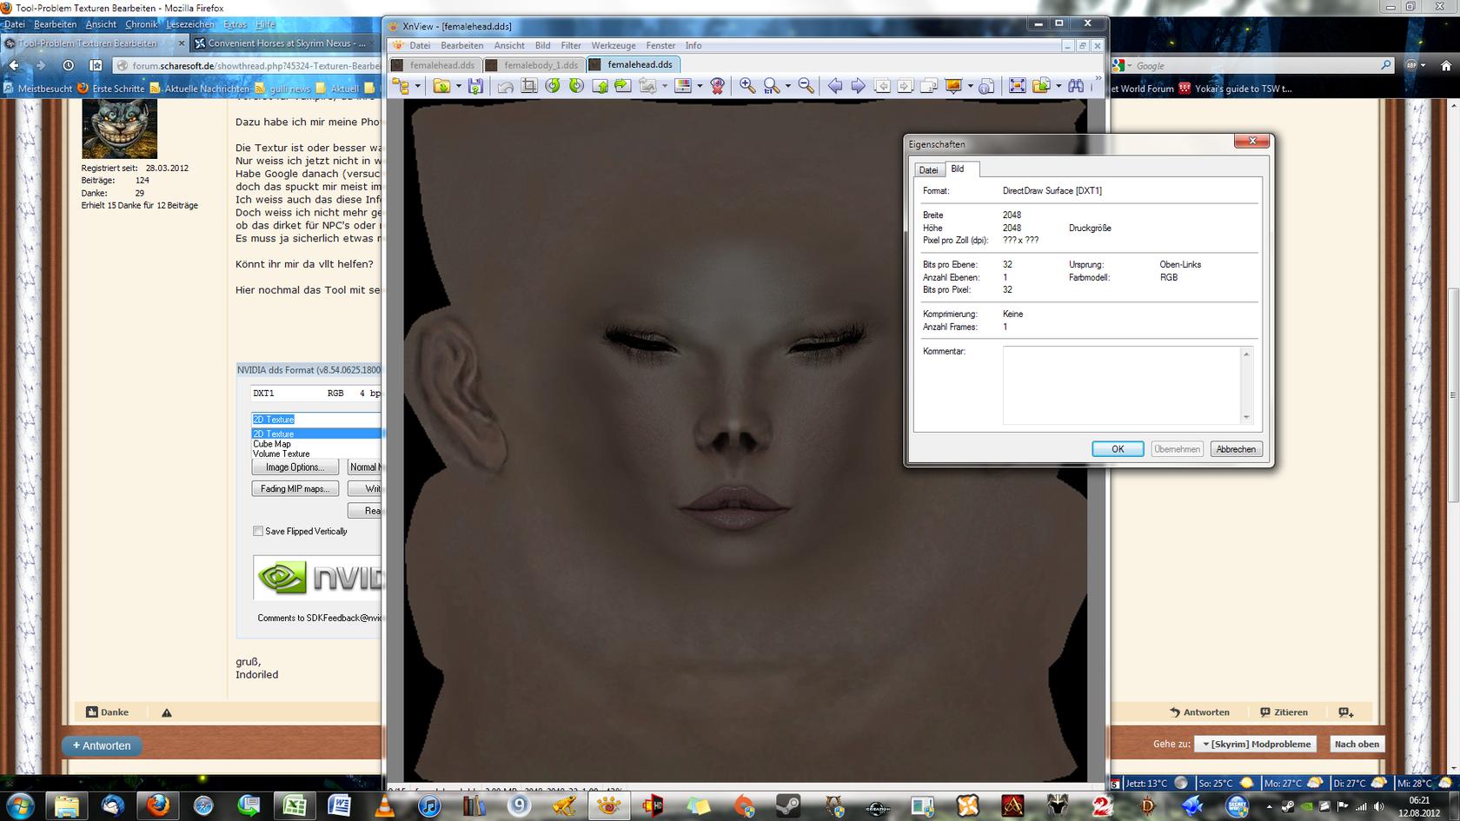Viewport: 1460px width, 821px height.
Task: Rotate image left with green arrow icon
Action: [553, 85]
